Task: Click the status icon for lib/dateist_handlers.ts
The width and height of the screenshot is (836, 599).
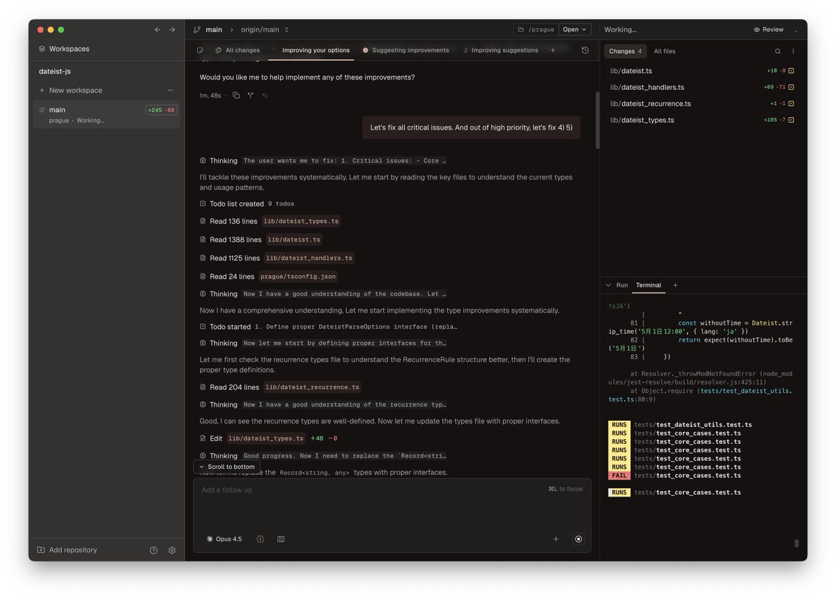Action: pyautogui.click(x=791, y=87)
